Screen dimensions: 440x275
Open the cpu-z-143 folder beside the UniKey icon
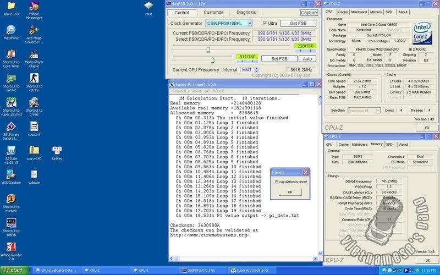(x=34, y=153)
